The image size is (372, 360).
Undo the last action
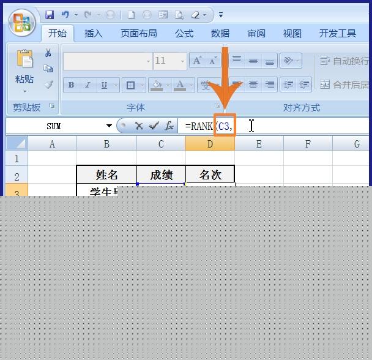click(x=65, y=15)
